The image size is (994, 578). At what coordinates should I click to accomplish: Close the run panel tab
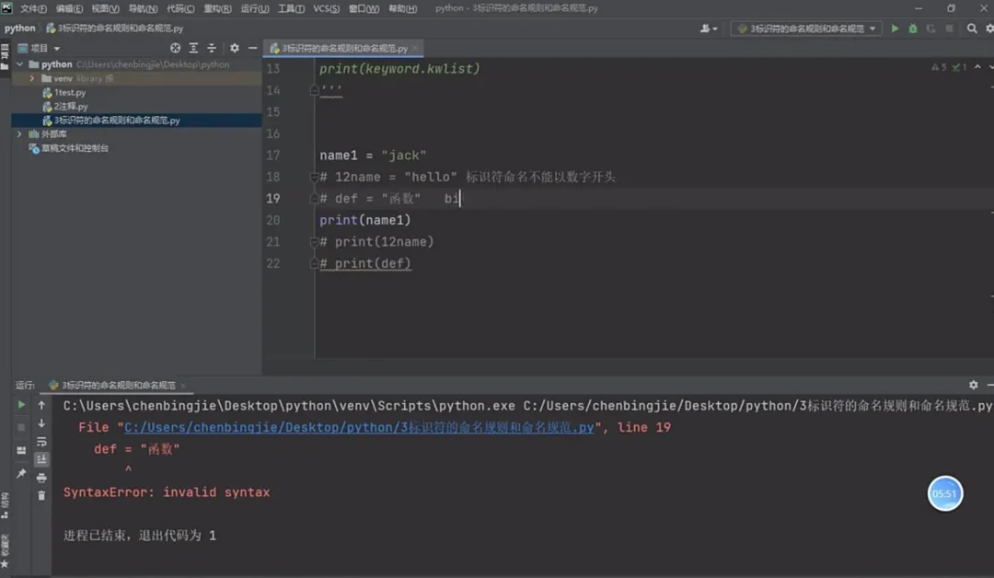click(x=183, y=386)
